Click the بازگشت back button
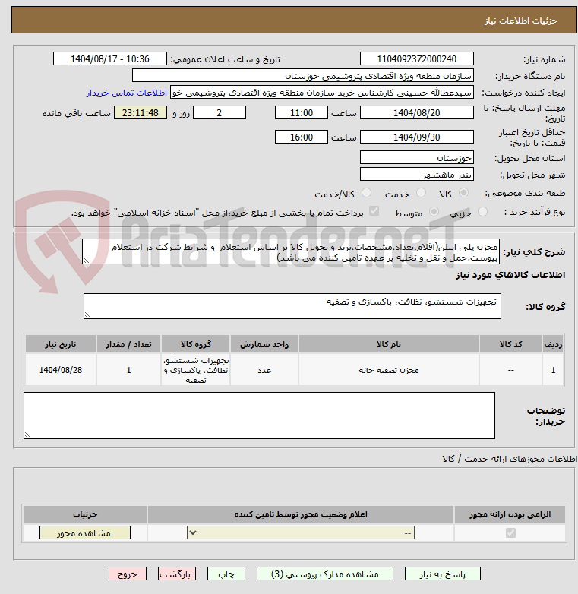Viewport: 578px width, 594px height. [178, 574]
